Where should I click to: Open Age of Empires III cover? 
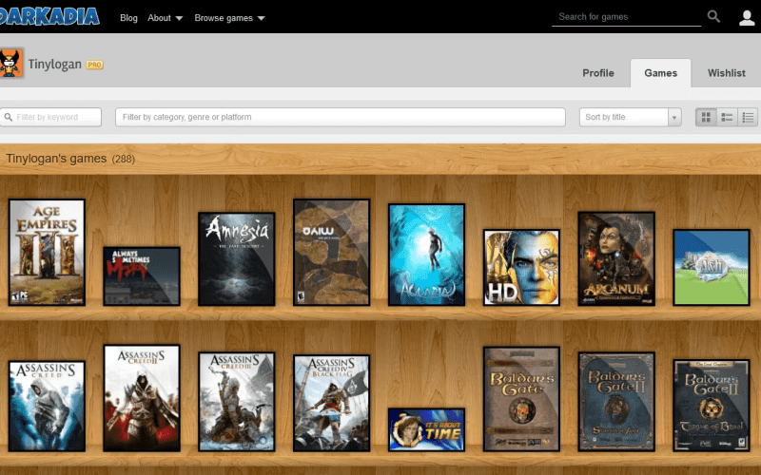[x=47, y=252]
